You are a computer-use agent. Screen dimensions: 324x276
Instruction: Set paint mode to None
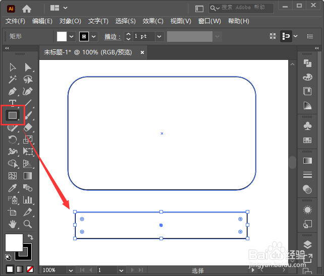coord(30,269)
